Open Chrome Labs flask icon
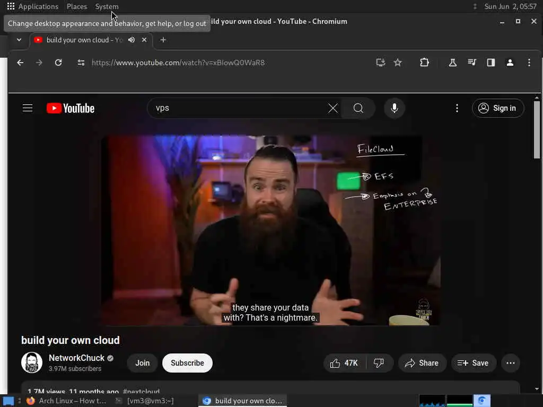Viewport: 543px width, 407px height. tap(453, 63)
